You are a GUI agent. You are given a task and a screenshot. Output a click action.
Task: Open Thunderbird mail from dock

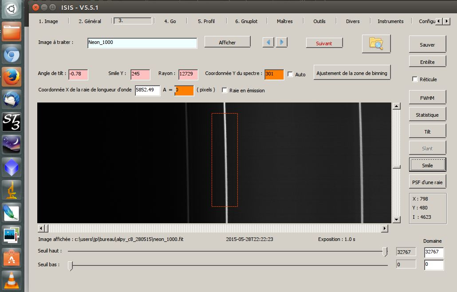pyautogui.click(x=12, y=100)
